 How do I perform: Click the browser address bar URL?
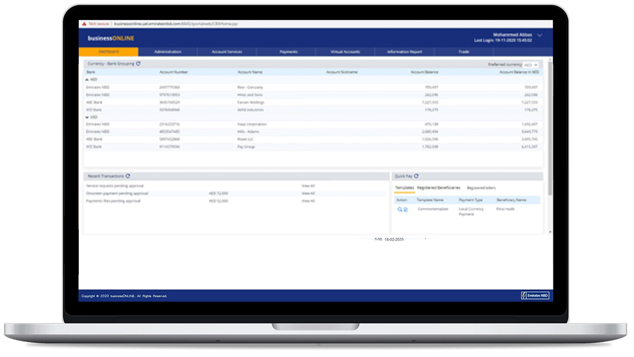pyautogui.click(x=175, y=24)
